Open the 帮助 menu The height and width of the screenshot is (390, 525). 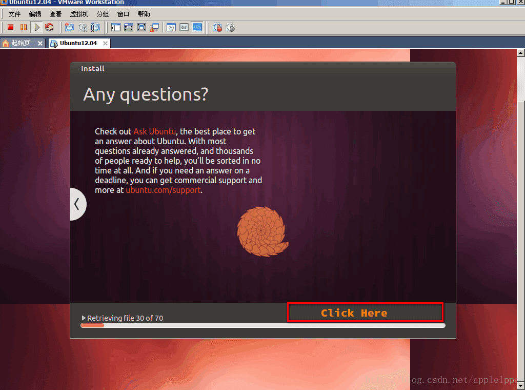point(144,14)
